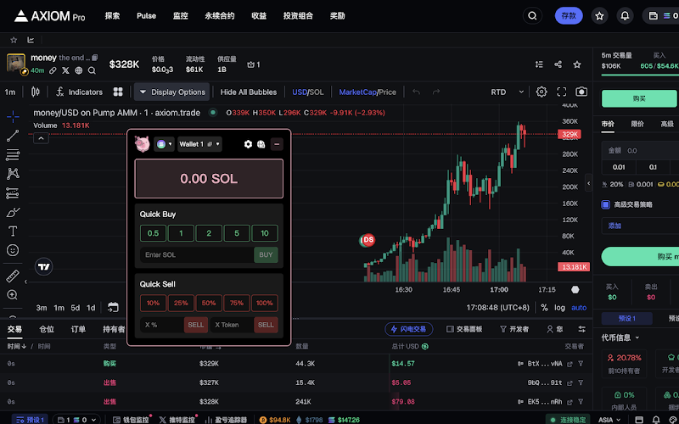Open the TradingView logo
The height and width of the screenshot is (424, 679).
click(x=43, y=267)
